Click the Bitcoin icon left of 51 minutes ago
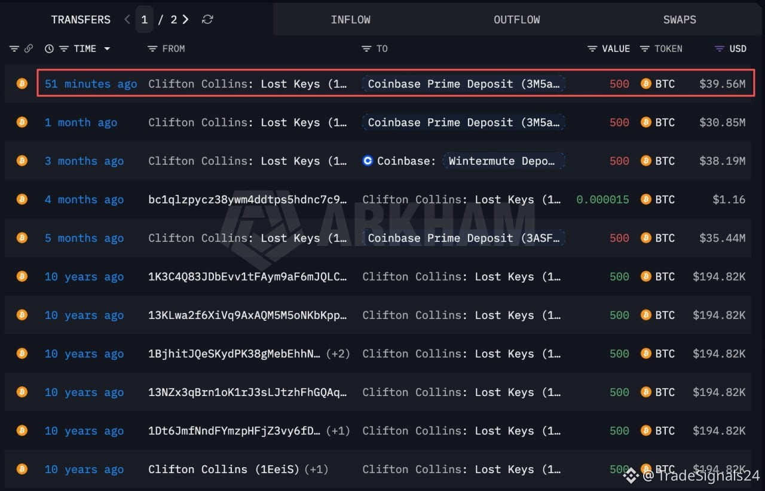Image resolution: width=765 pixels, height=491 pixels. (22, 84)
